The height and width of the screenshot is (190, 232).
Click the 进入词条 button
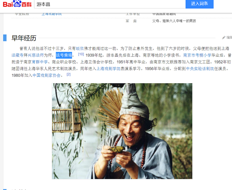[x=199, y=4]
